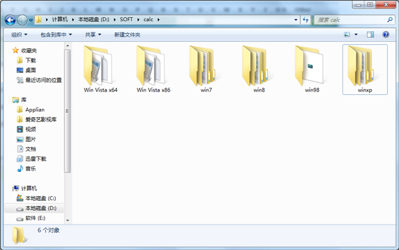The height and width of the screenshot is (250, 399).
Task: Expand the arrow after 计算机 breadcrumb
Action: (72, 19)
